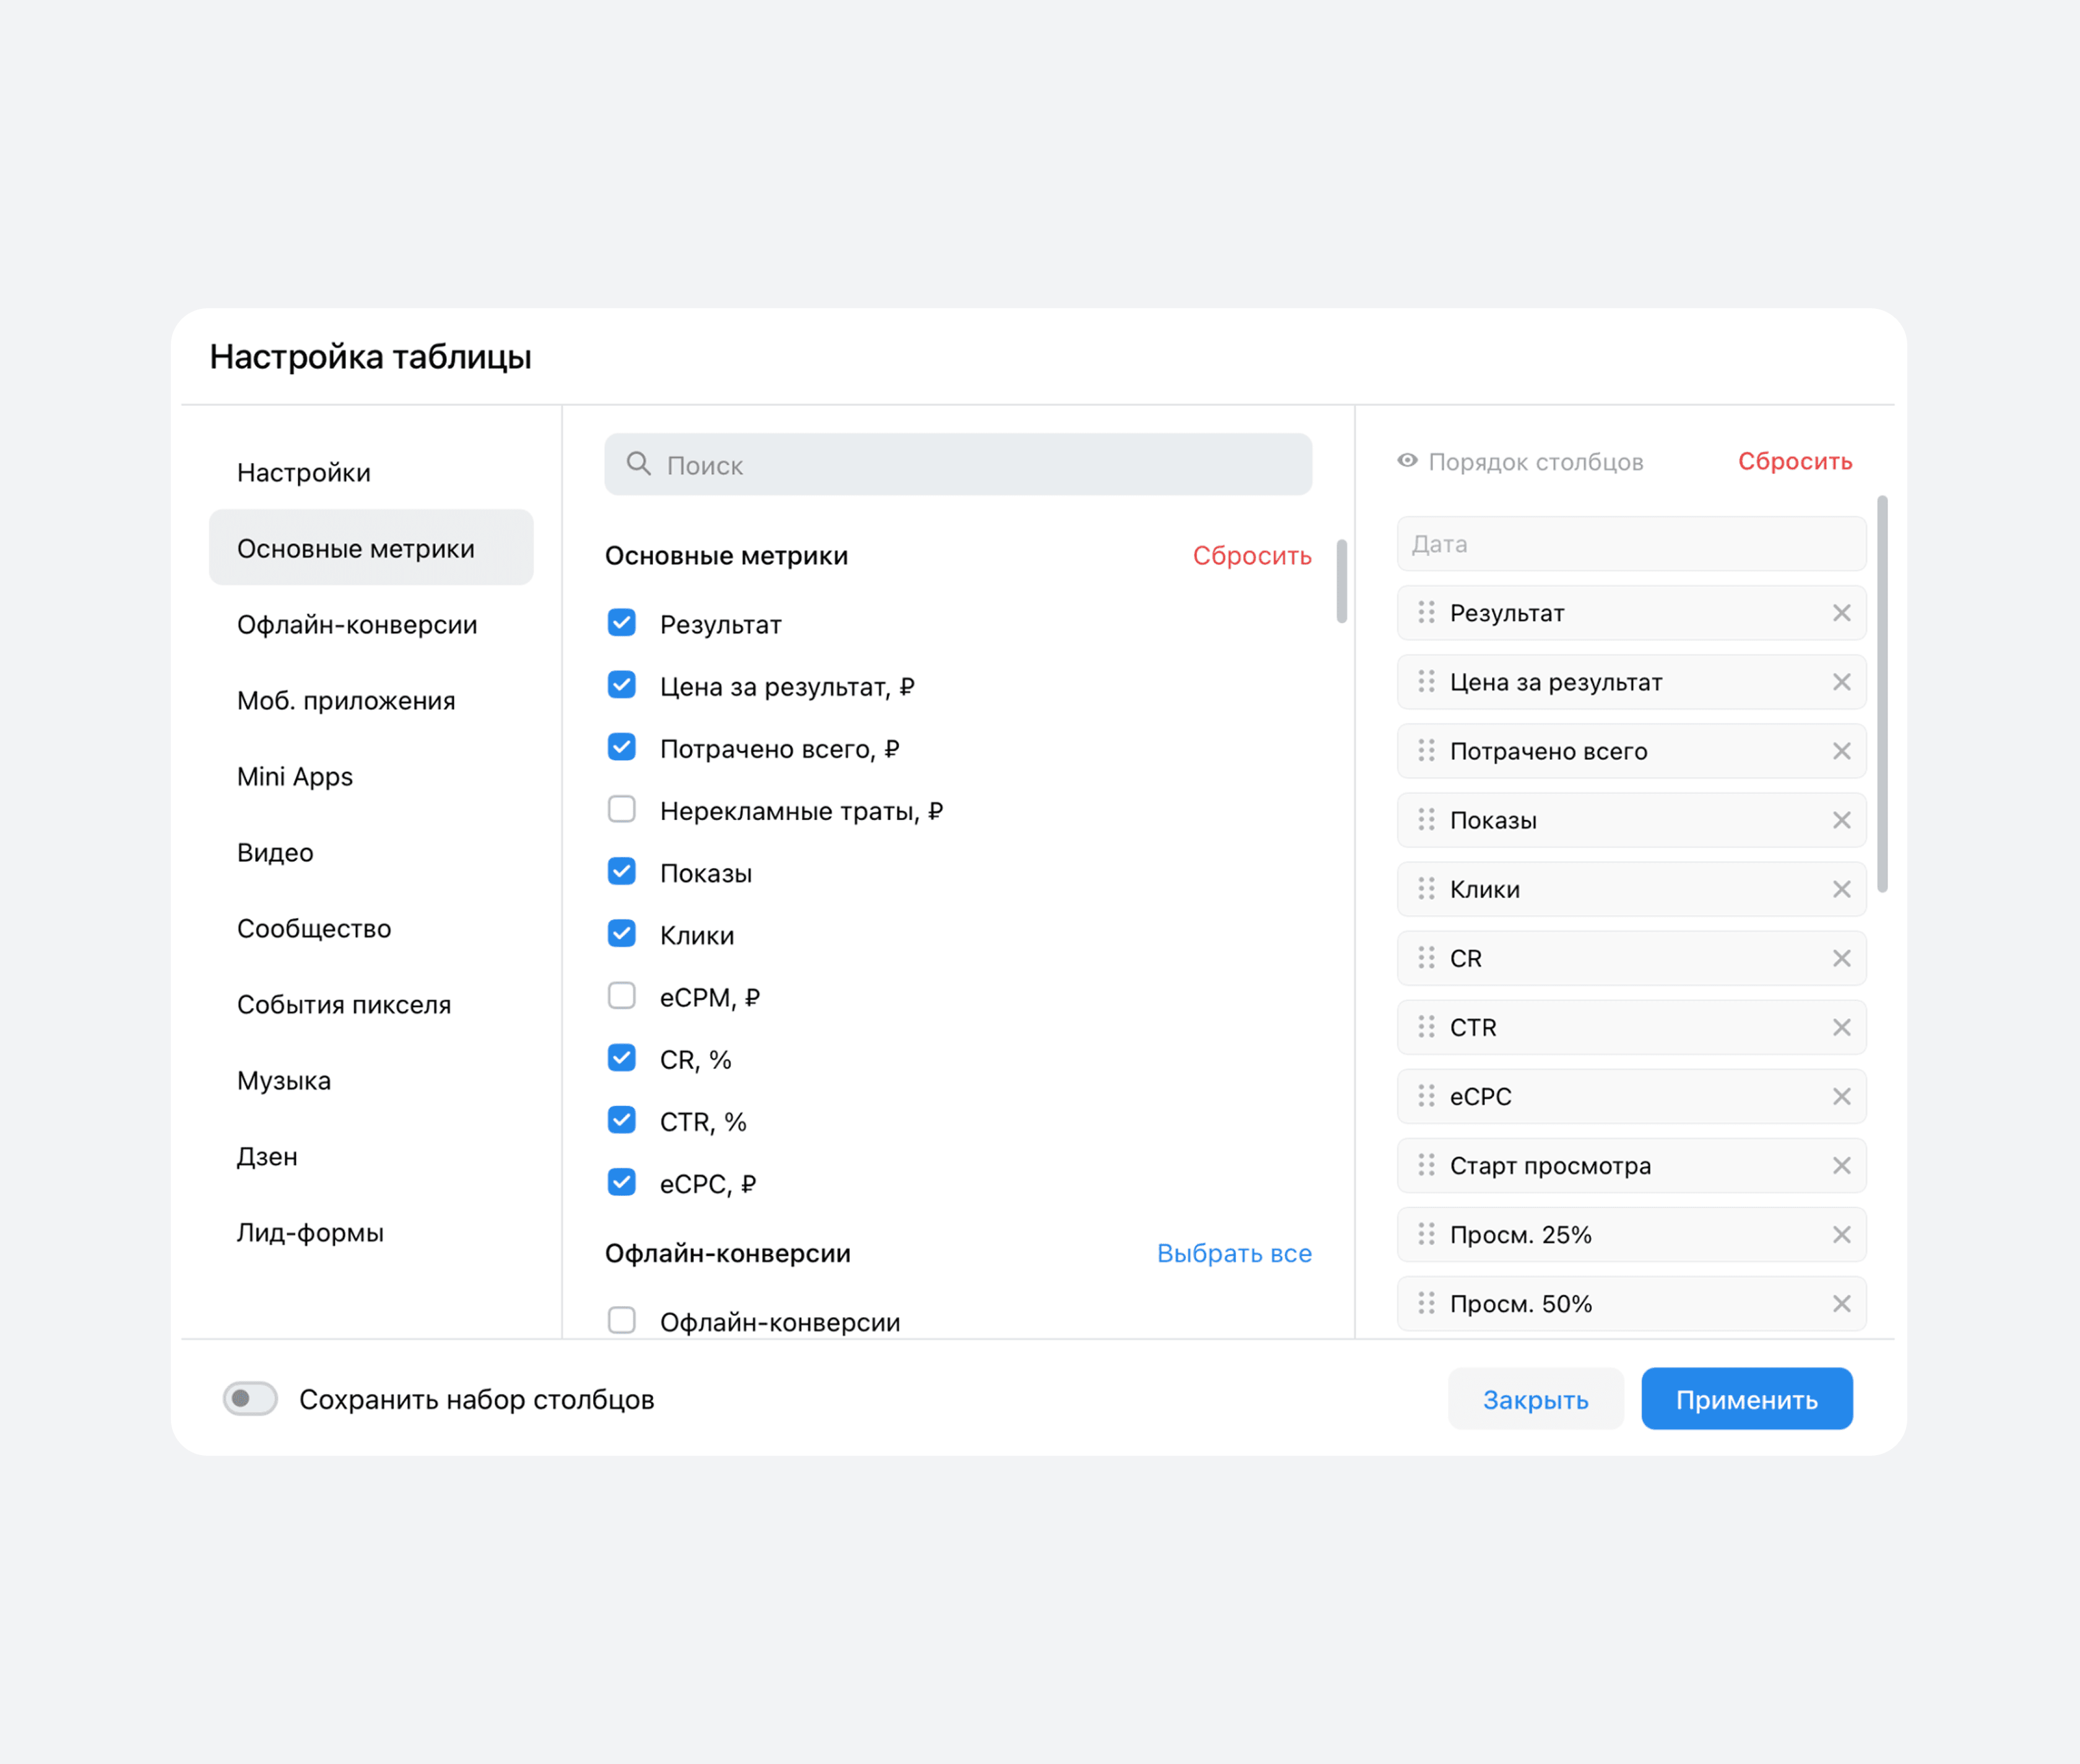Viewport: 2080px width, 1764px height.
Task: Click the search magnifier icon
Action: pyautogui.click(x=638, y=464)
